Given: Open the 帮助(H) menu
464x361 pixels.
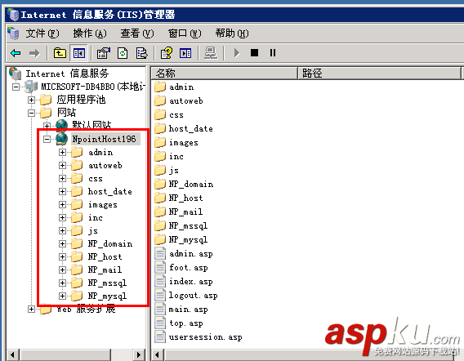Looking at the screenshot, I should pyautogui.click(x=232, y=33).
